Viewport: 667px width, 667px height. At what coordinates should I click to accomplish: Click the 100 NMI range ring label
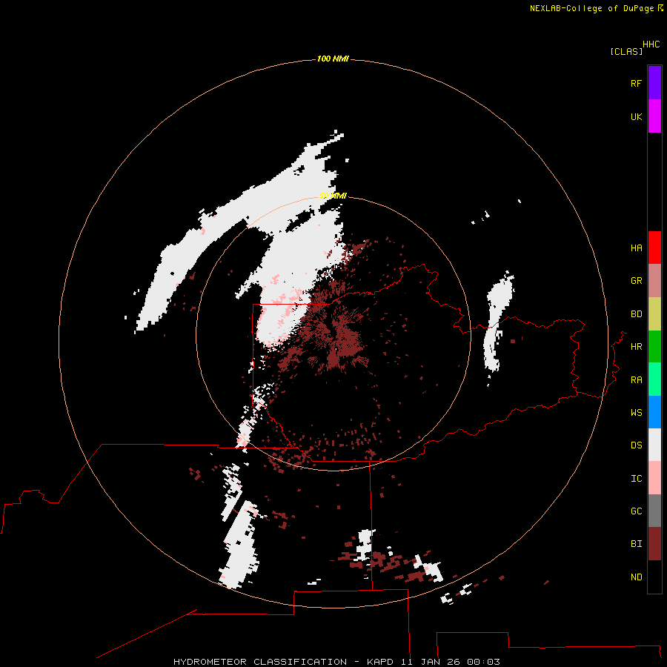coord(333,59)
